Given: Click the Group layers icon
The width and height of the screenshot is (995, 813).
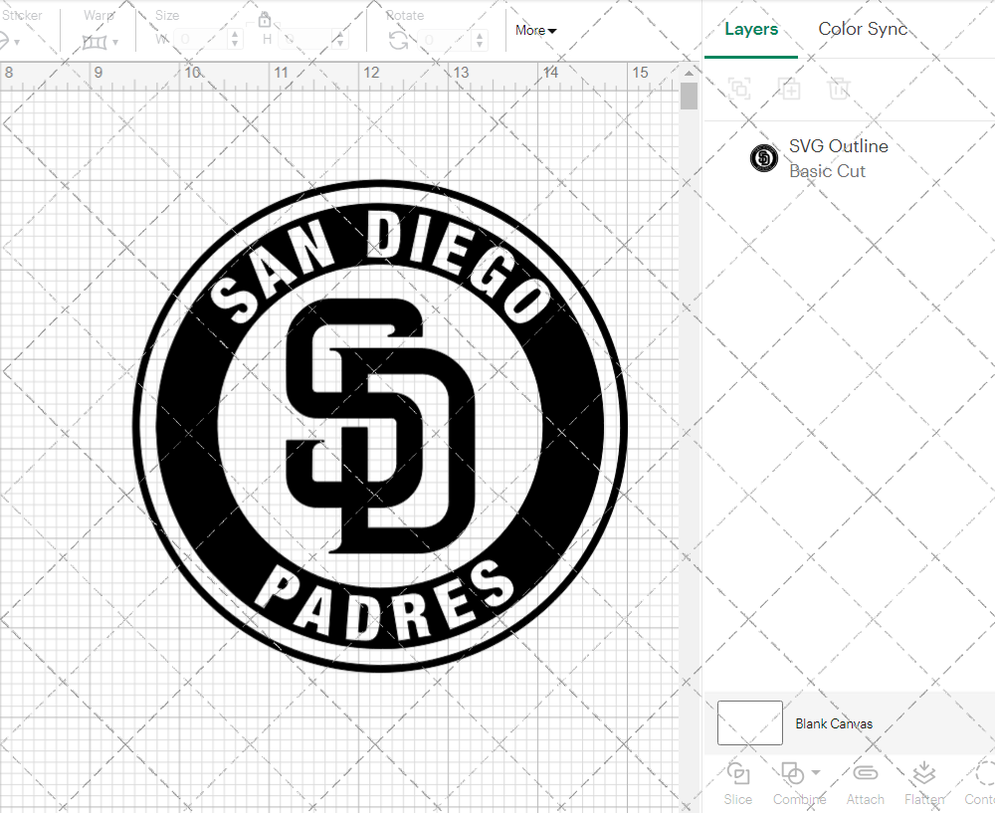Looking at the screenshot, I should click(739, 89).
